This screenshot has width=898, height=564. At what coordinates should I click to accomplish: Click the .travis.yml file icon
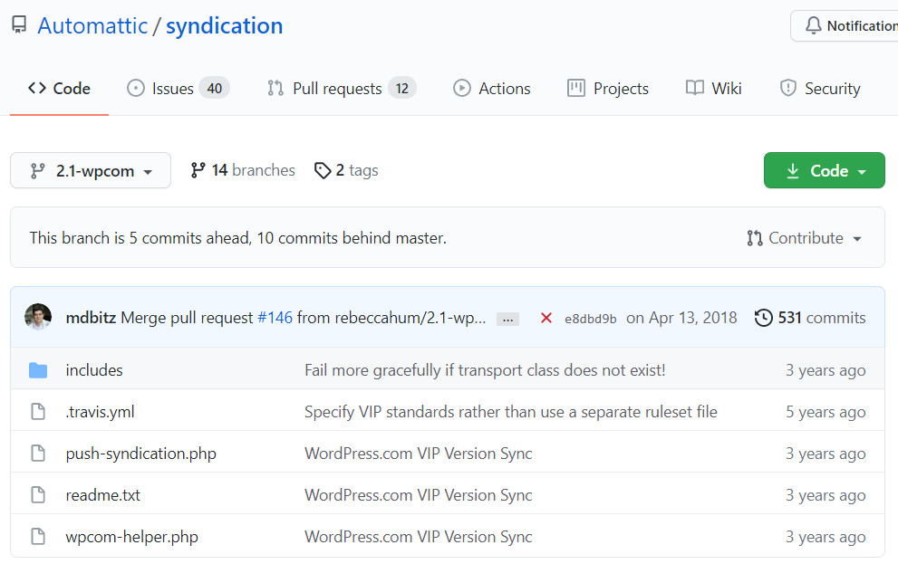(37, 412)
